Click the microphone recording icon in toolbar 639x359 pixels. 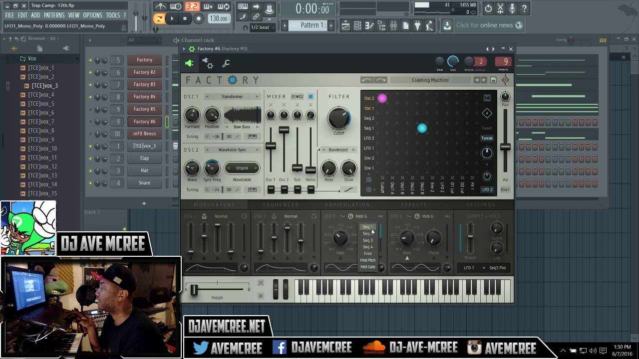coord(512,8)
